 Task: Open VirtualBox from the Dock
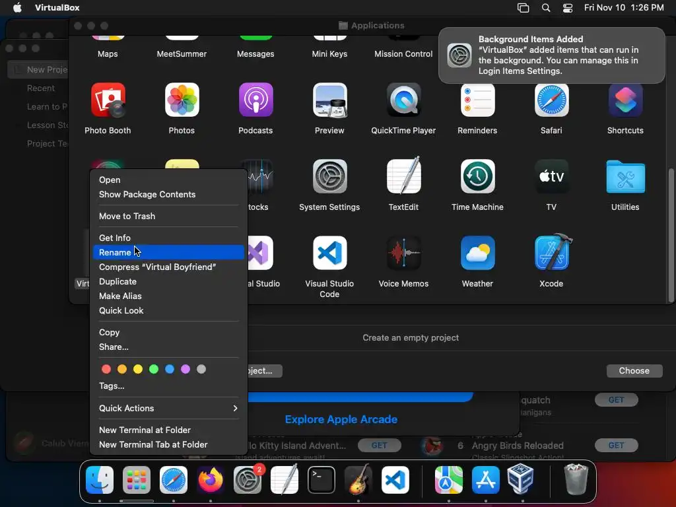click(x=520, y=479)
